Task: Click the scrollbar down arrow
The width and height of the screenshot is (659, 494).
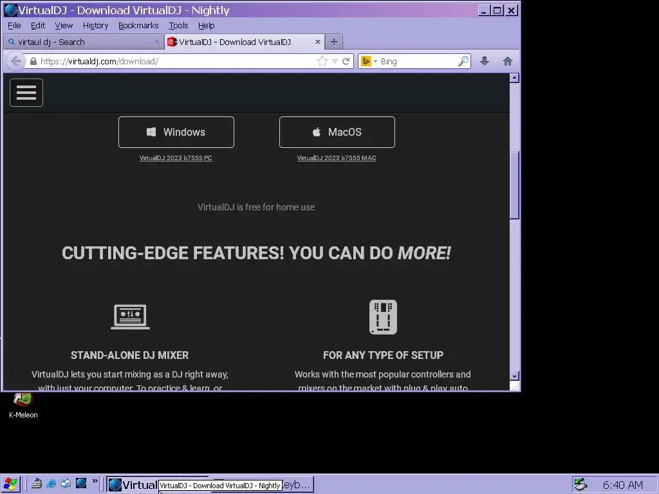Action: coord(514,376)
